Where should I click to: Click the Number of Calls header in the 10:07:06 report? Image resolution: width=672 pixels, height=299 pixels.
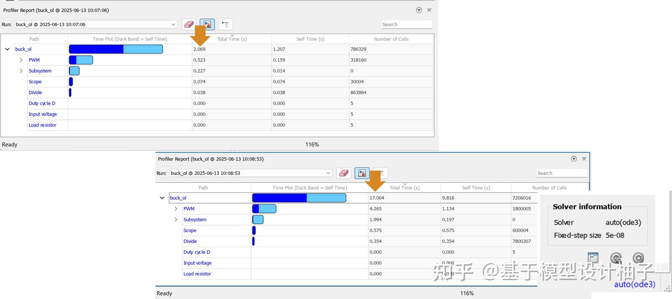tap(391, 39)
